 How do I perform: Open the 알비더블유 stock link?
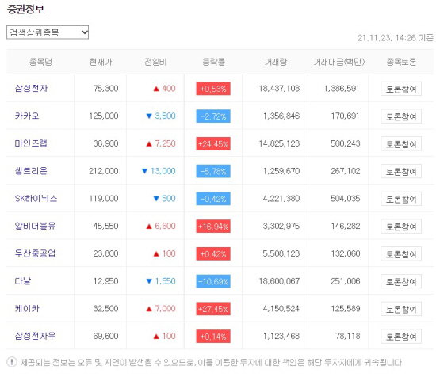click(x=35, y=226)
